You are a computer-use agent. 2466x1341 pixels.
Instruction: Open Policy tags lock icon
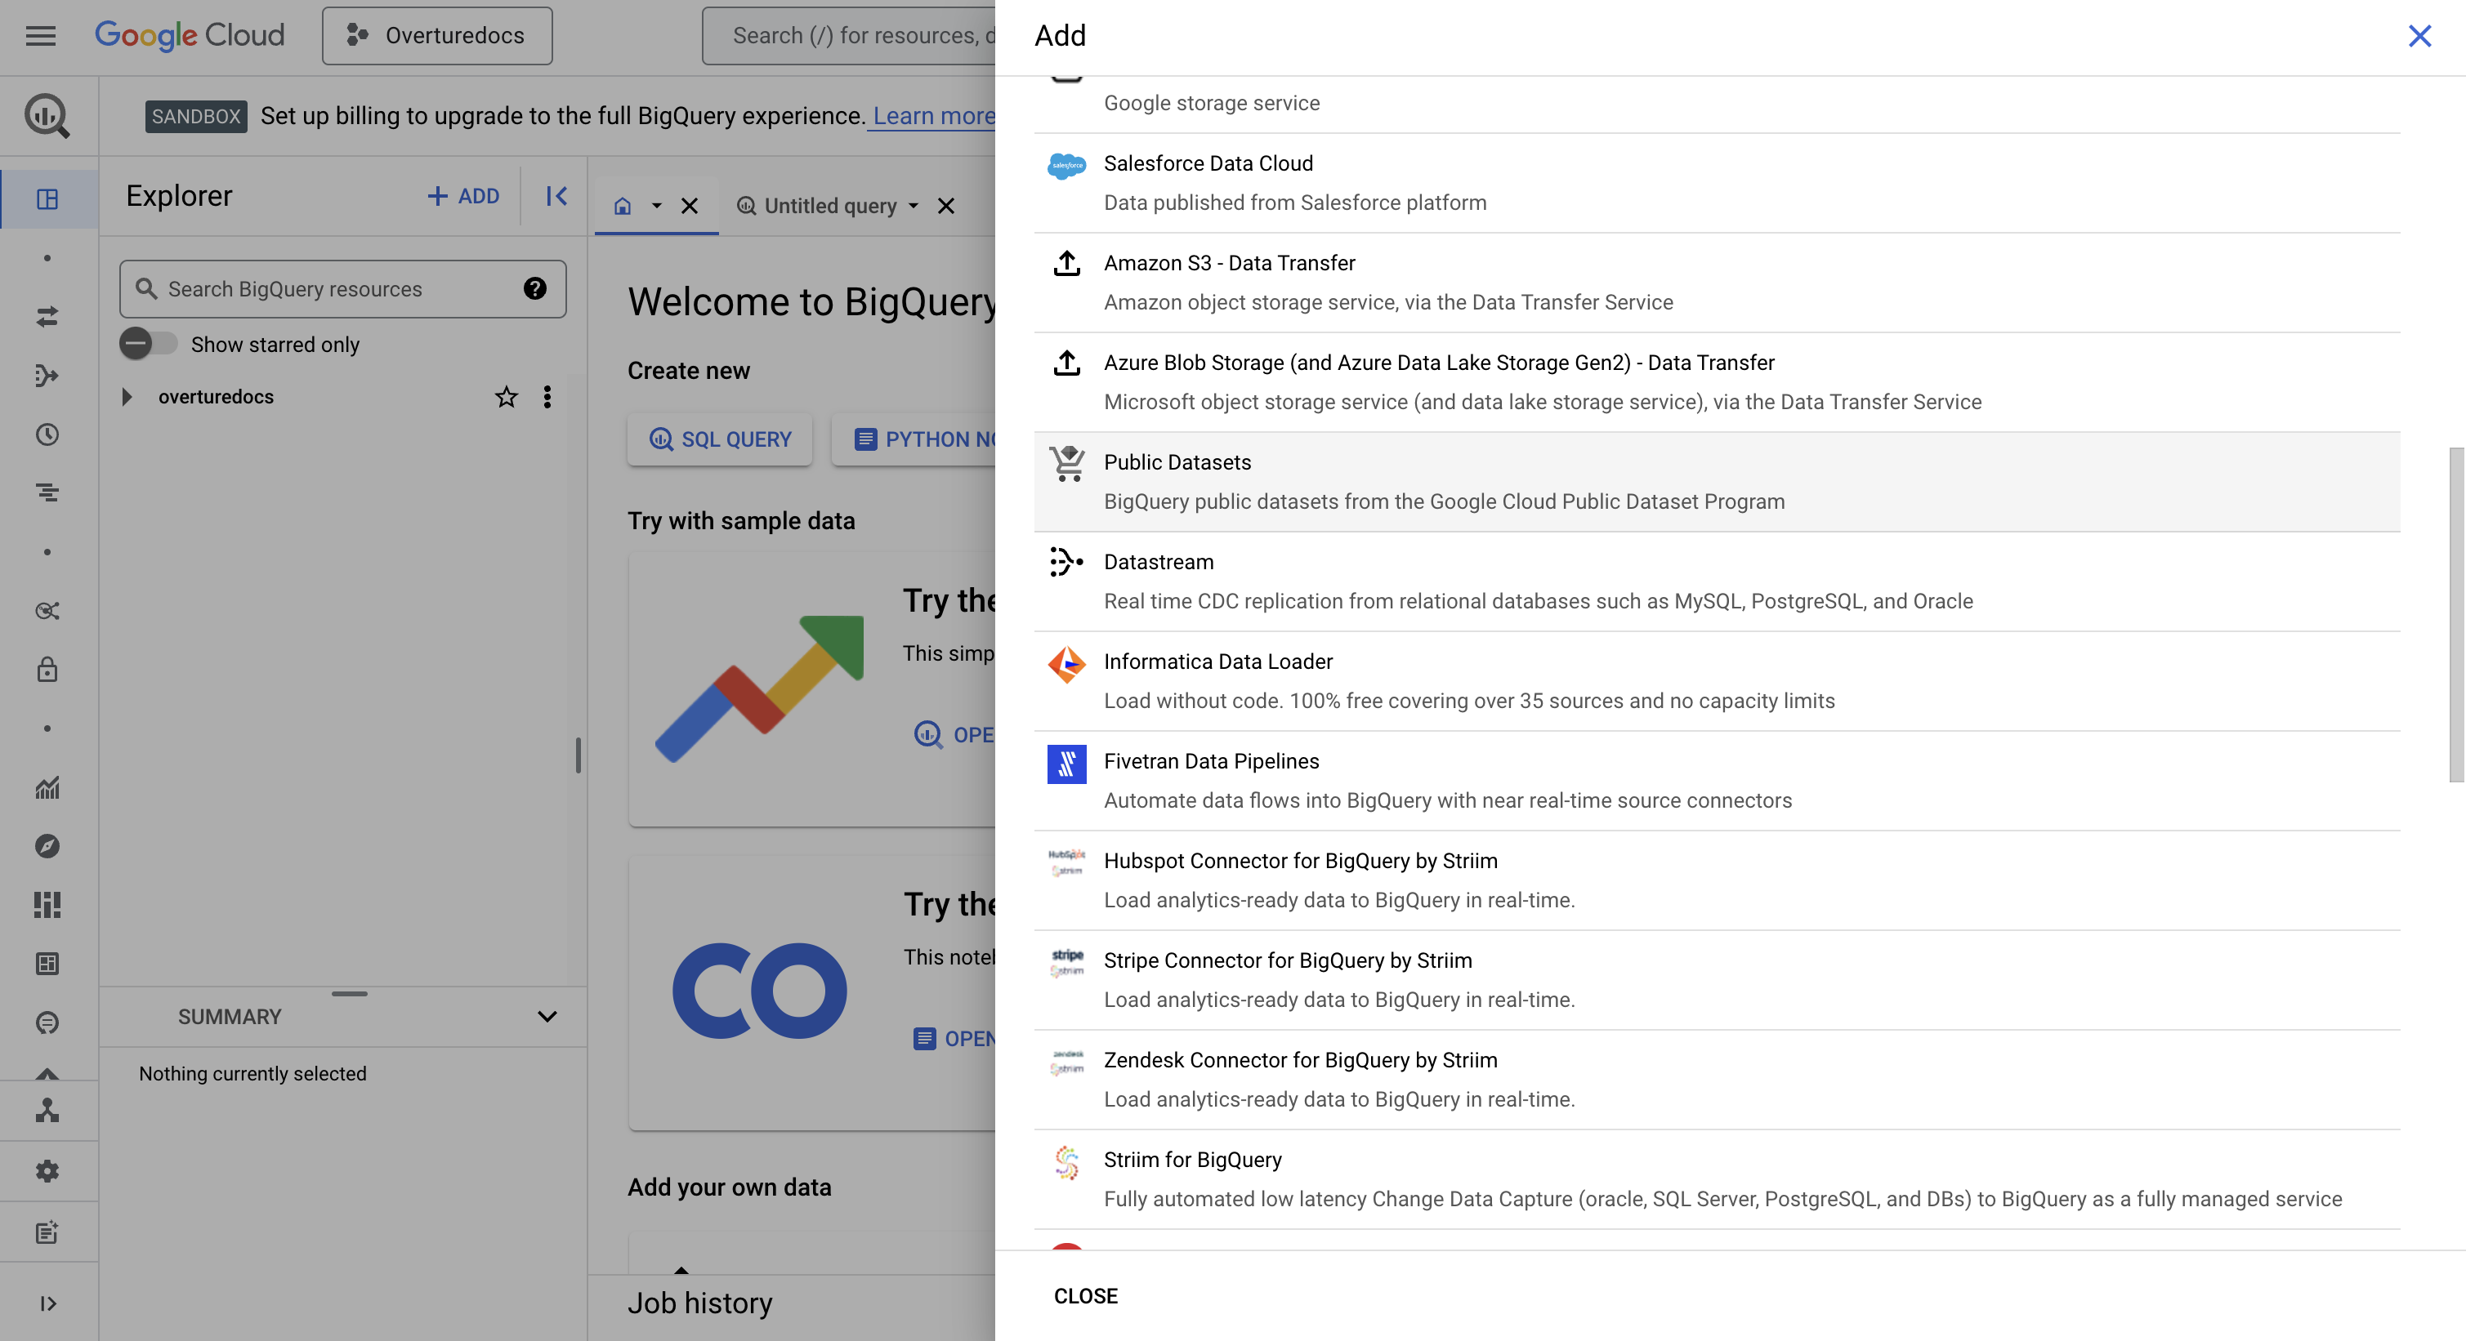(x=47, y=670)
